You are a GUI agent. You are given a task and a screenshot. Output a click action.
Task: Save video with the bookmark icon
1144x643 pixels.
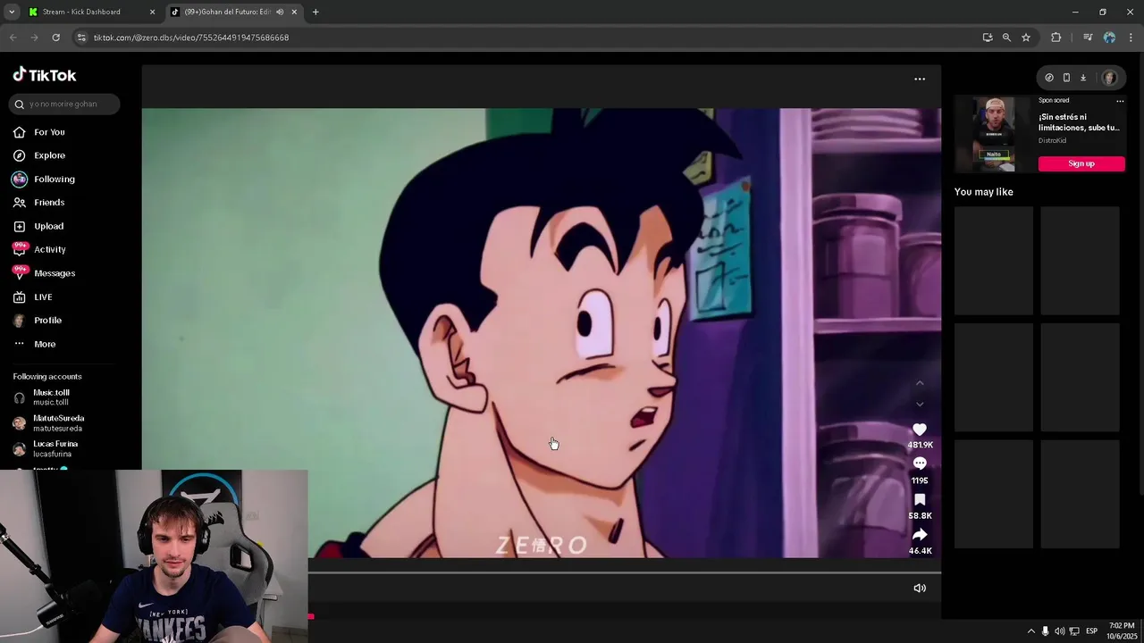(x=920, y=500)
